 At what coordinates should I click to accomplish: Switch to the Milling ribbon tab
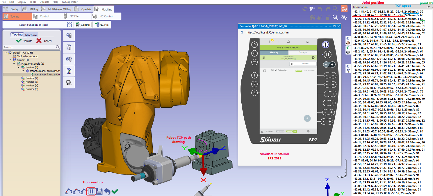pyautogui.click(x=30, y=9)
